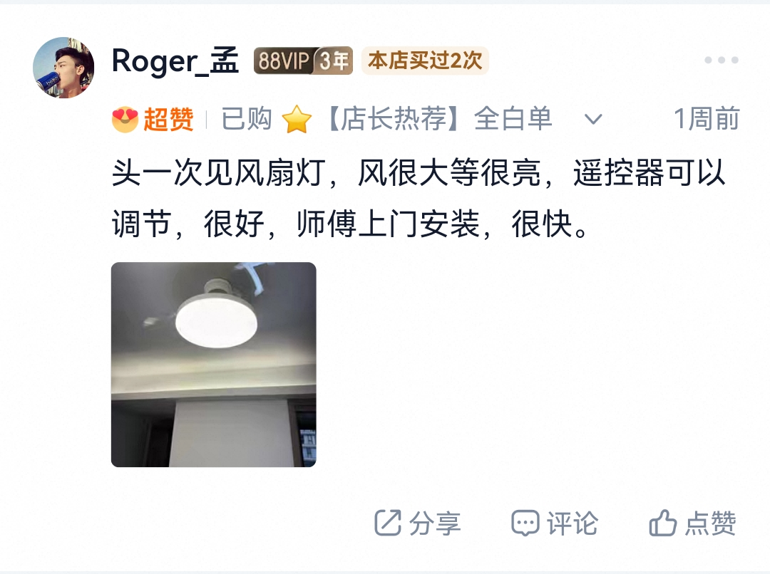Tap the 本店买过2次 tag
The image size is (770, 574).
coord(425,61)
